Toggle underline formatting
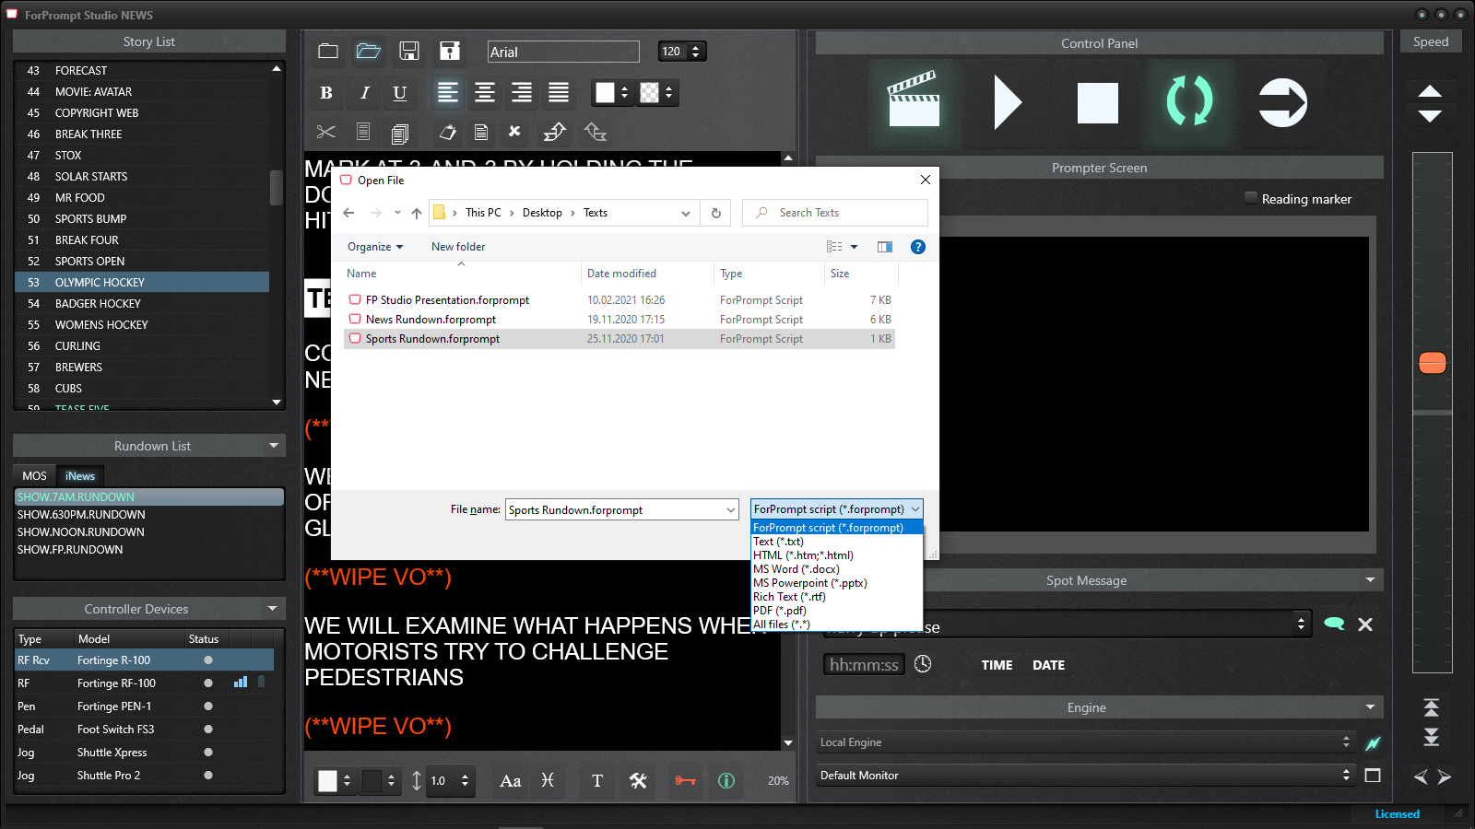Screen dimensions: 1475x829 [400, 92]
